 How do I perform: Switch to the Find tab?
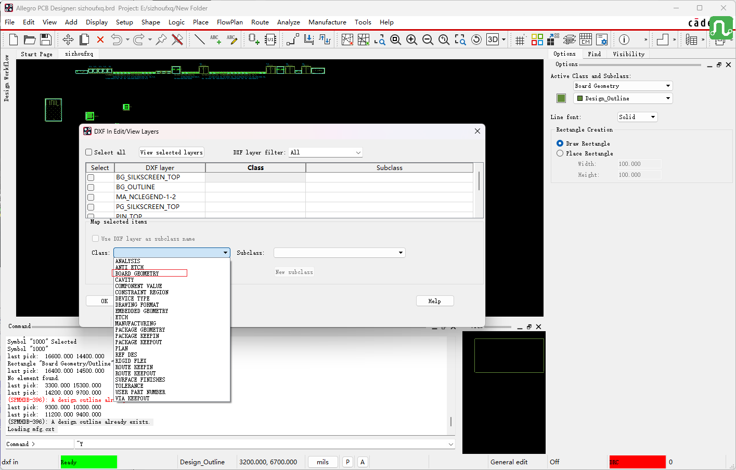tap(595, 54)
